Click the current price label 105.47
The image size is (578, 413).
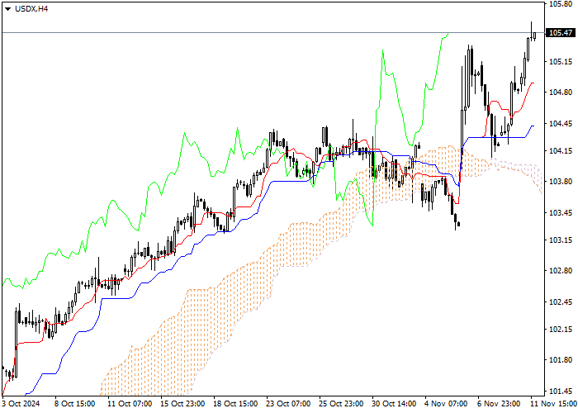[x=561, y=33]
